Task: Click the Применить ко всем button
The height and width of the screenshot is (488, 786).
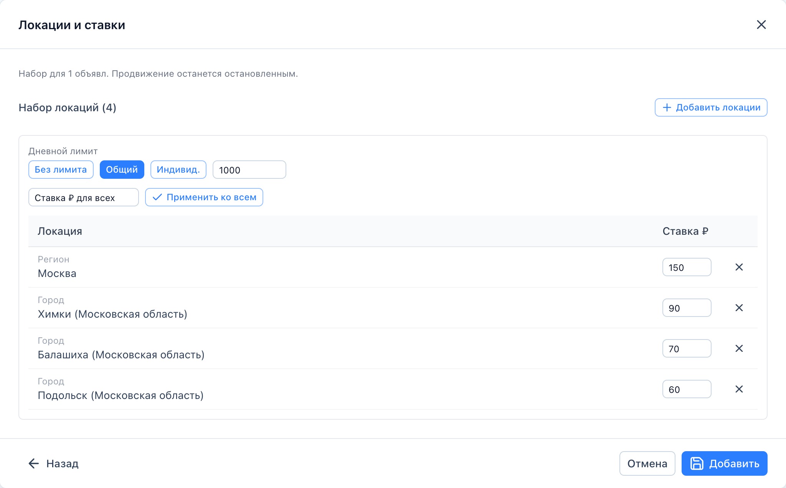Action: (x=204, y=197)
